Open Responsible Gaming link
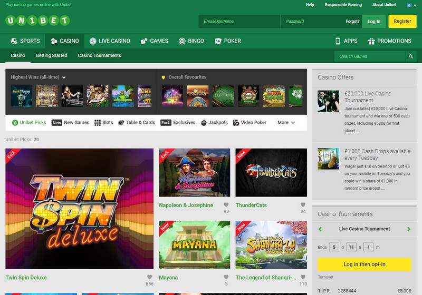 343,5
